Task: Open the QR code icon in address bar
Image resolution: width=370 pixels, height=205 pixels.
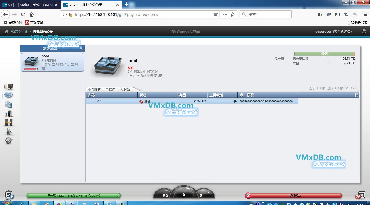Action: (216, 15)
